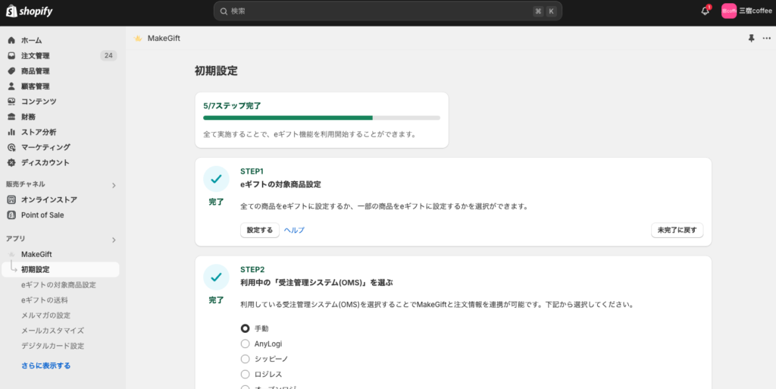The image size is (776, 389).
Task: Open the 三宿coffee store avatar menu
Action: 729,11
